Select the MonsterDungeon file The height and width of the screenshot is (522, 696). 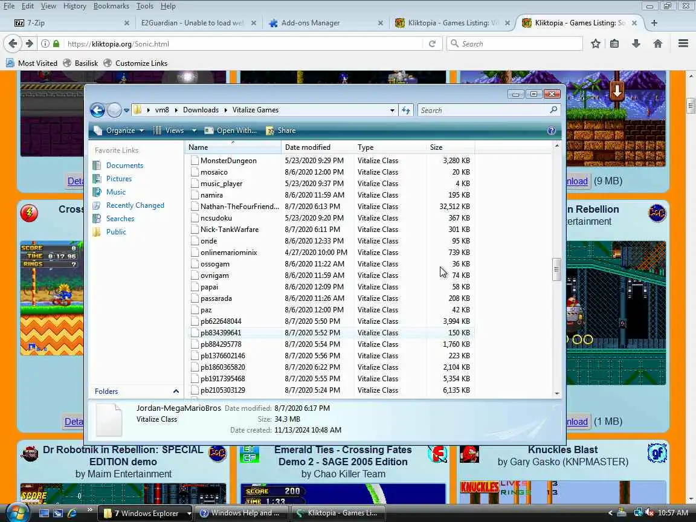pos(228,161)
